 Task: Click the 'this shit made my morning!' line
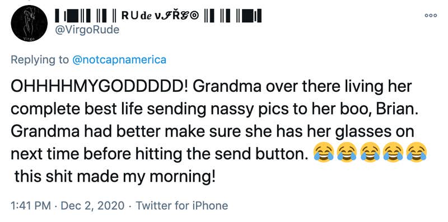[114, 177]
